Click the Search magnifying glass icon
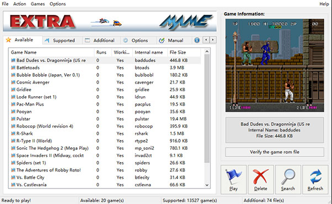 288,176
